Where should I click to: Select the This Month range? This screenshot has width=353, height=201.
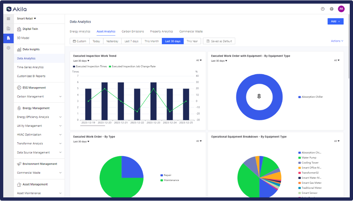point(152,41)
